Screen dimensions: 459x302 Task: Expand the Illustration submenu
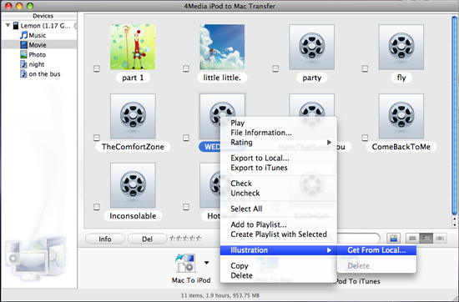tap(279, 250)
